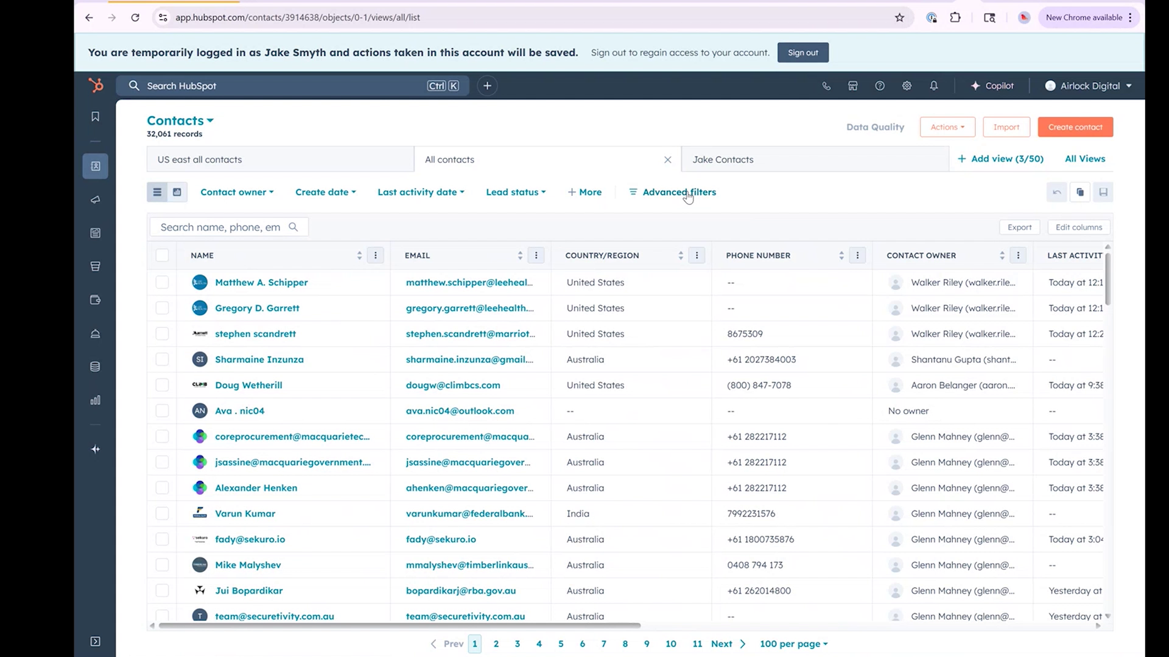This screenshot has height=657, width=1169.
Task: Switch to the All contacts view tab
Action: (449, 159)
